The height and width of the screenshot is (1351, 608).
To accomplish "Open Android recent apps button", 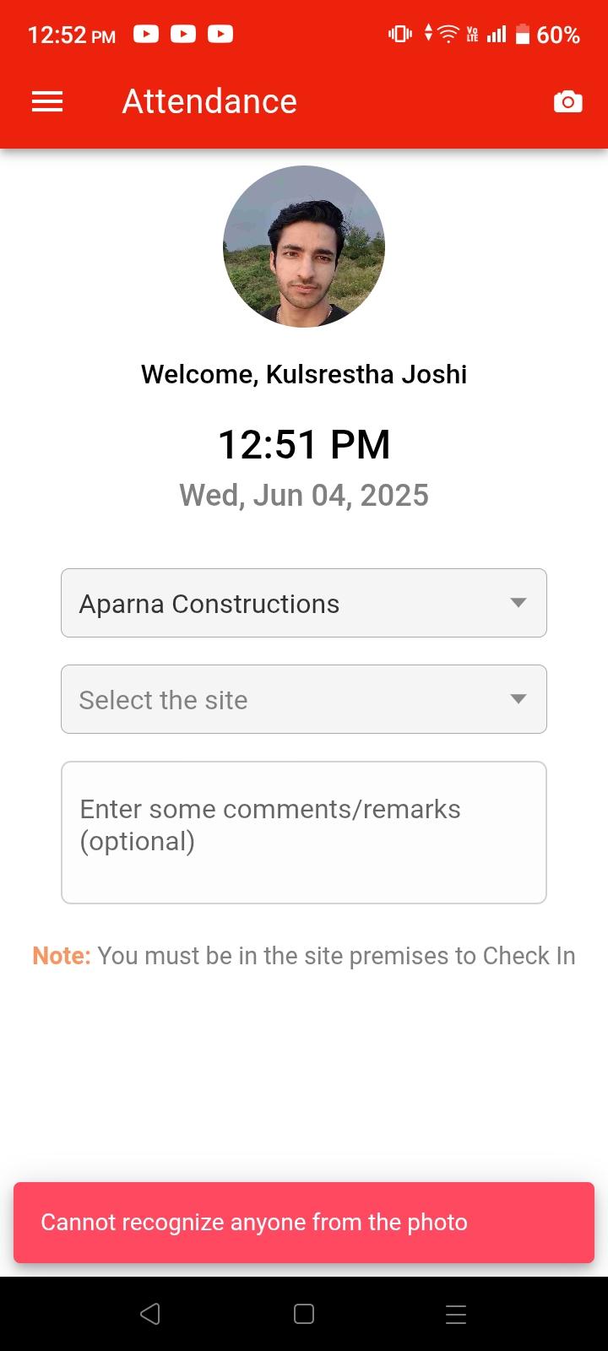I will (x=456, y=1314).
